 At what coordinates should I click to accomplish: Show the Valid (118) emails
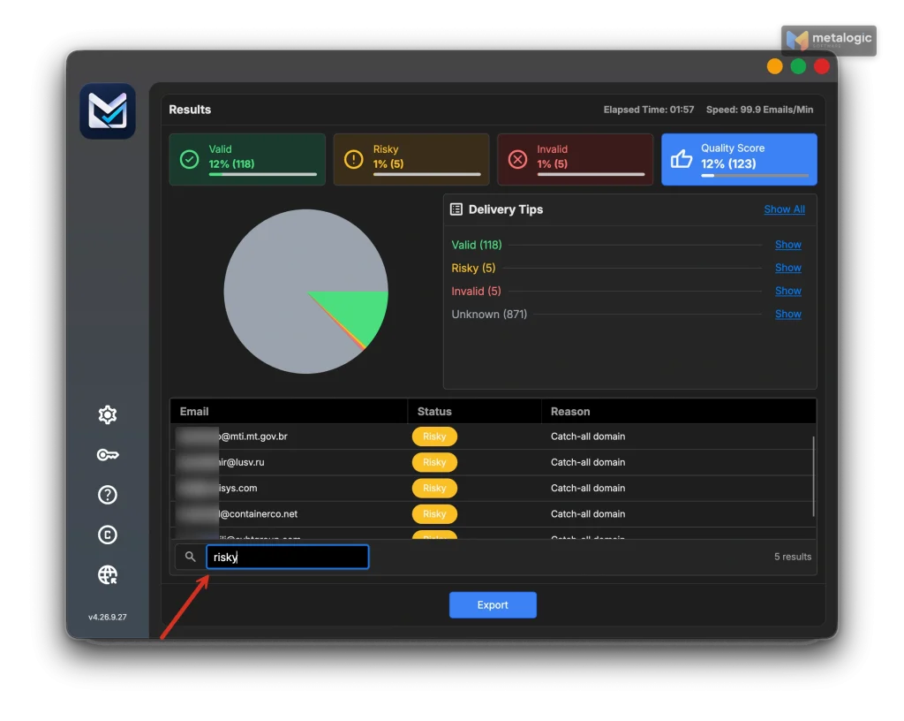[788, 245]
